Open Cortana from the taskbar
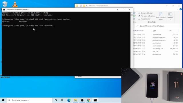183x103 pixels. click(56, 100)
